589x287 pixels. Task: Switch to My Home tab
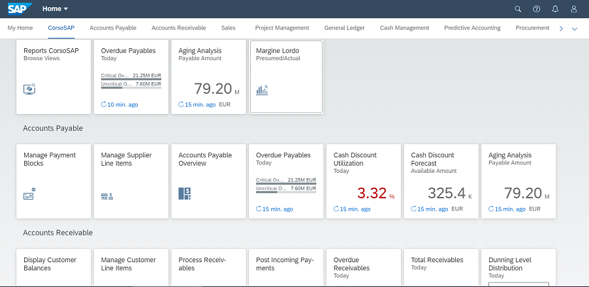[x=20, y=28]
